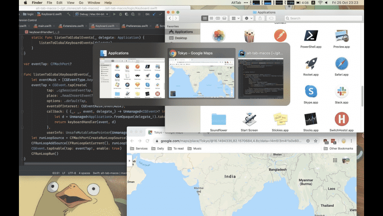Screen dimensions: 383x216
Task: Go back in Finder window
Action: click(170, 18)
